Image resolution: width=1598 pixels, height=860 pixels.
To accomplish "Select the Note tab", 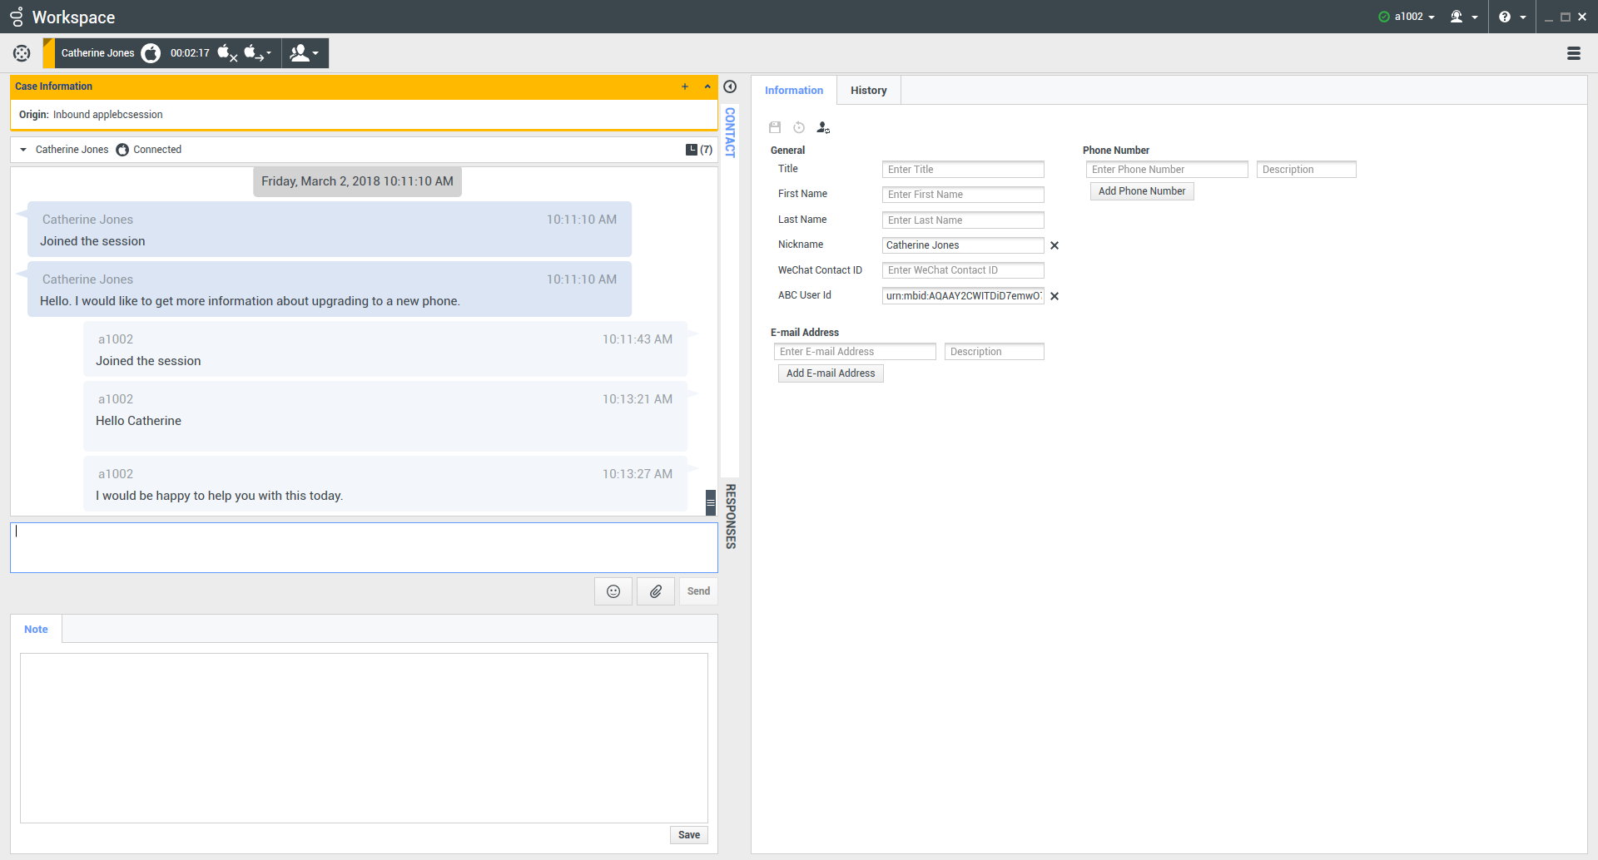I will tap(36, 630).
